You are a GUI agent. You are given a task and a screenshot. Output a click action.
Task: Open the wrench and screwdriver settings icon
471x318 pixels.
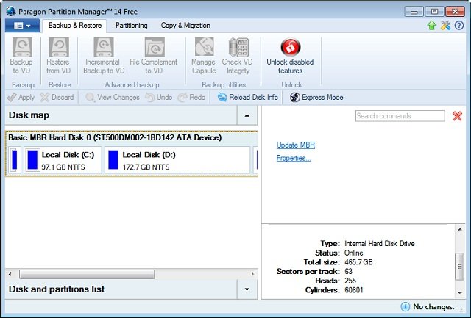[x=446, y=26]
